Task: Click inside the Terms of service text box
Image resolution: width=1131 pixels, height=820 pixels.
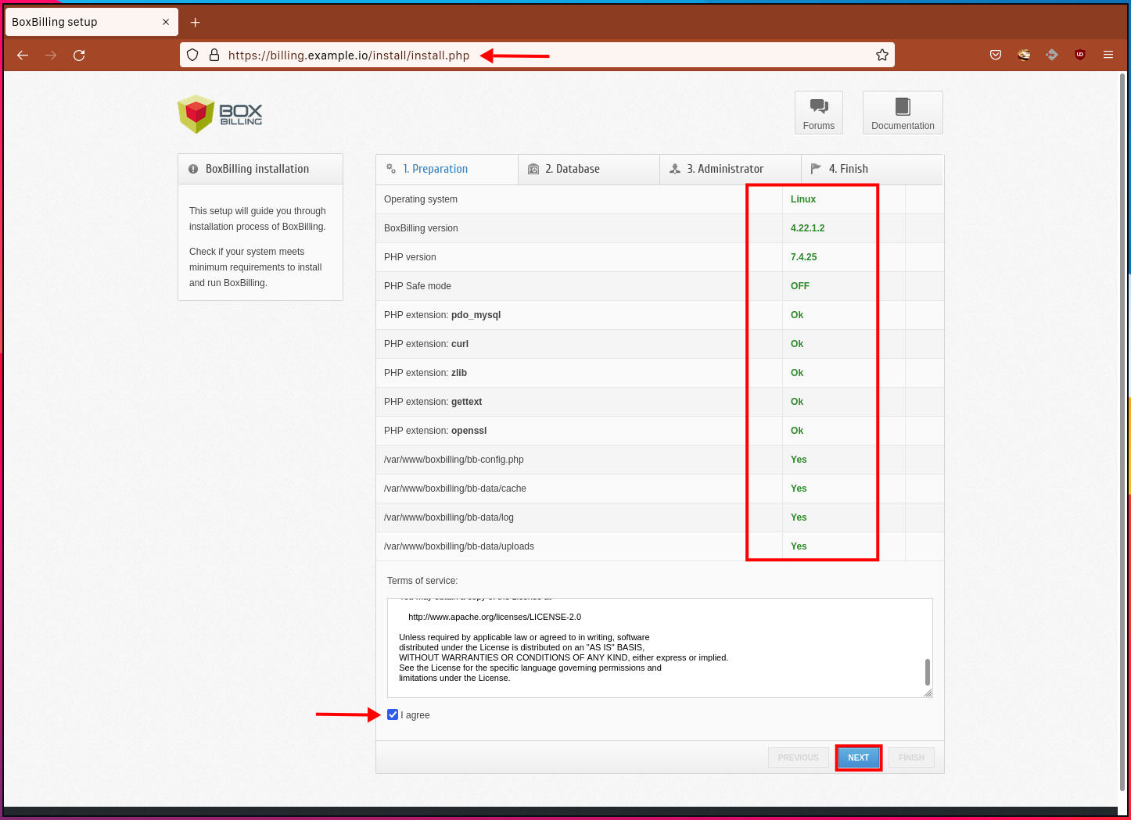Action: click(x=659, y=648)
